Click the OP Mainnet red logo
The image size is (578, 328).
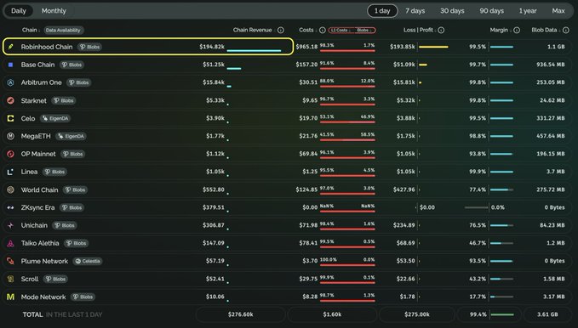11,154
